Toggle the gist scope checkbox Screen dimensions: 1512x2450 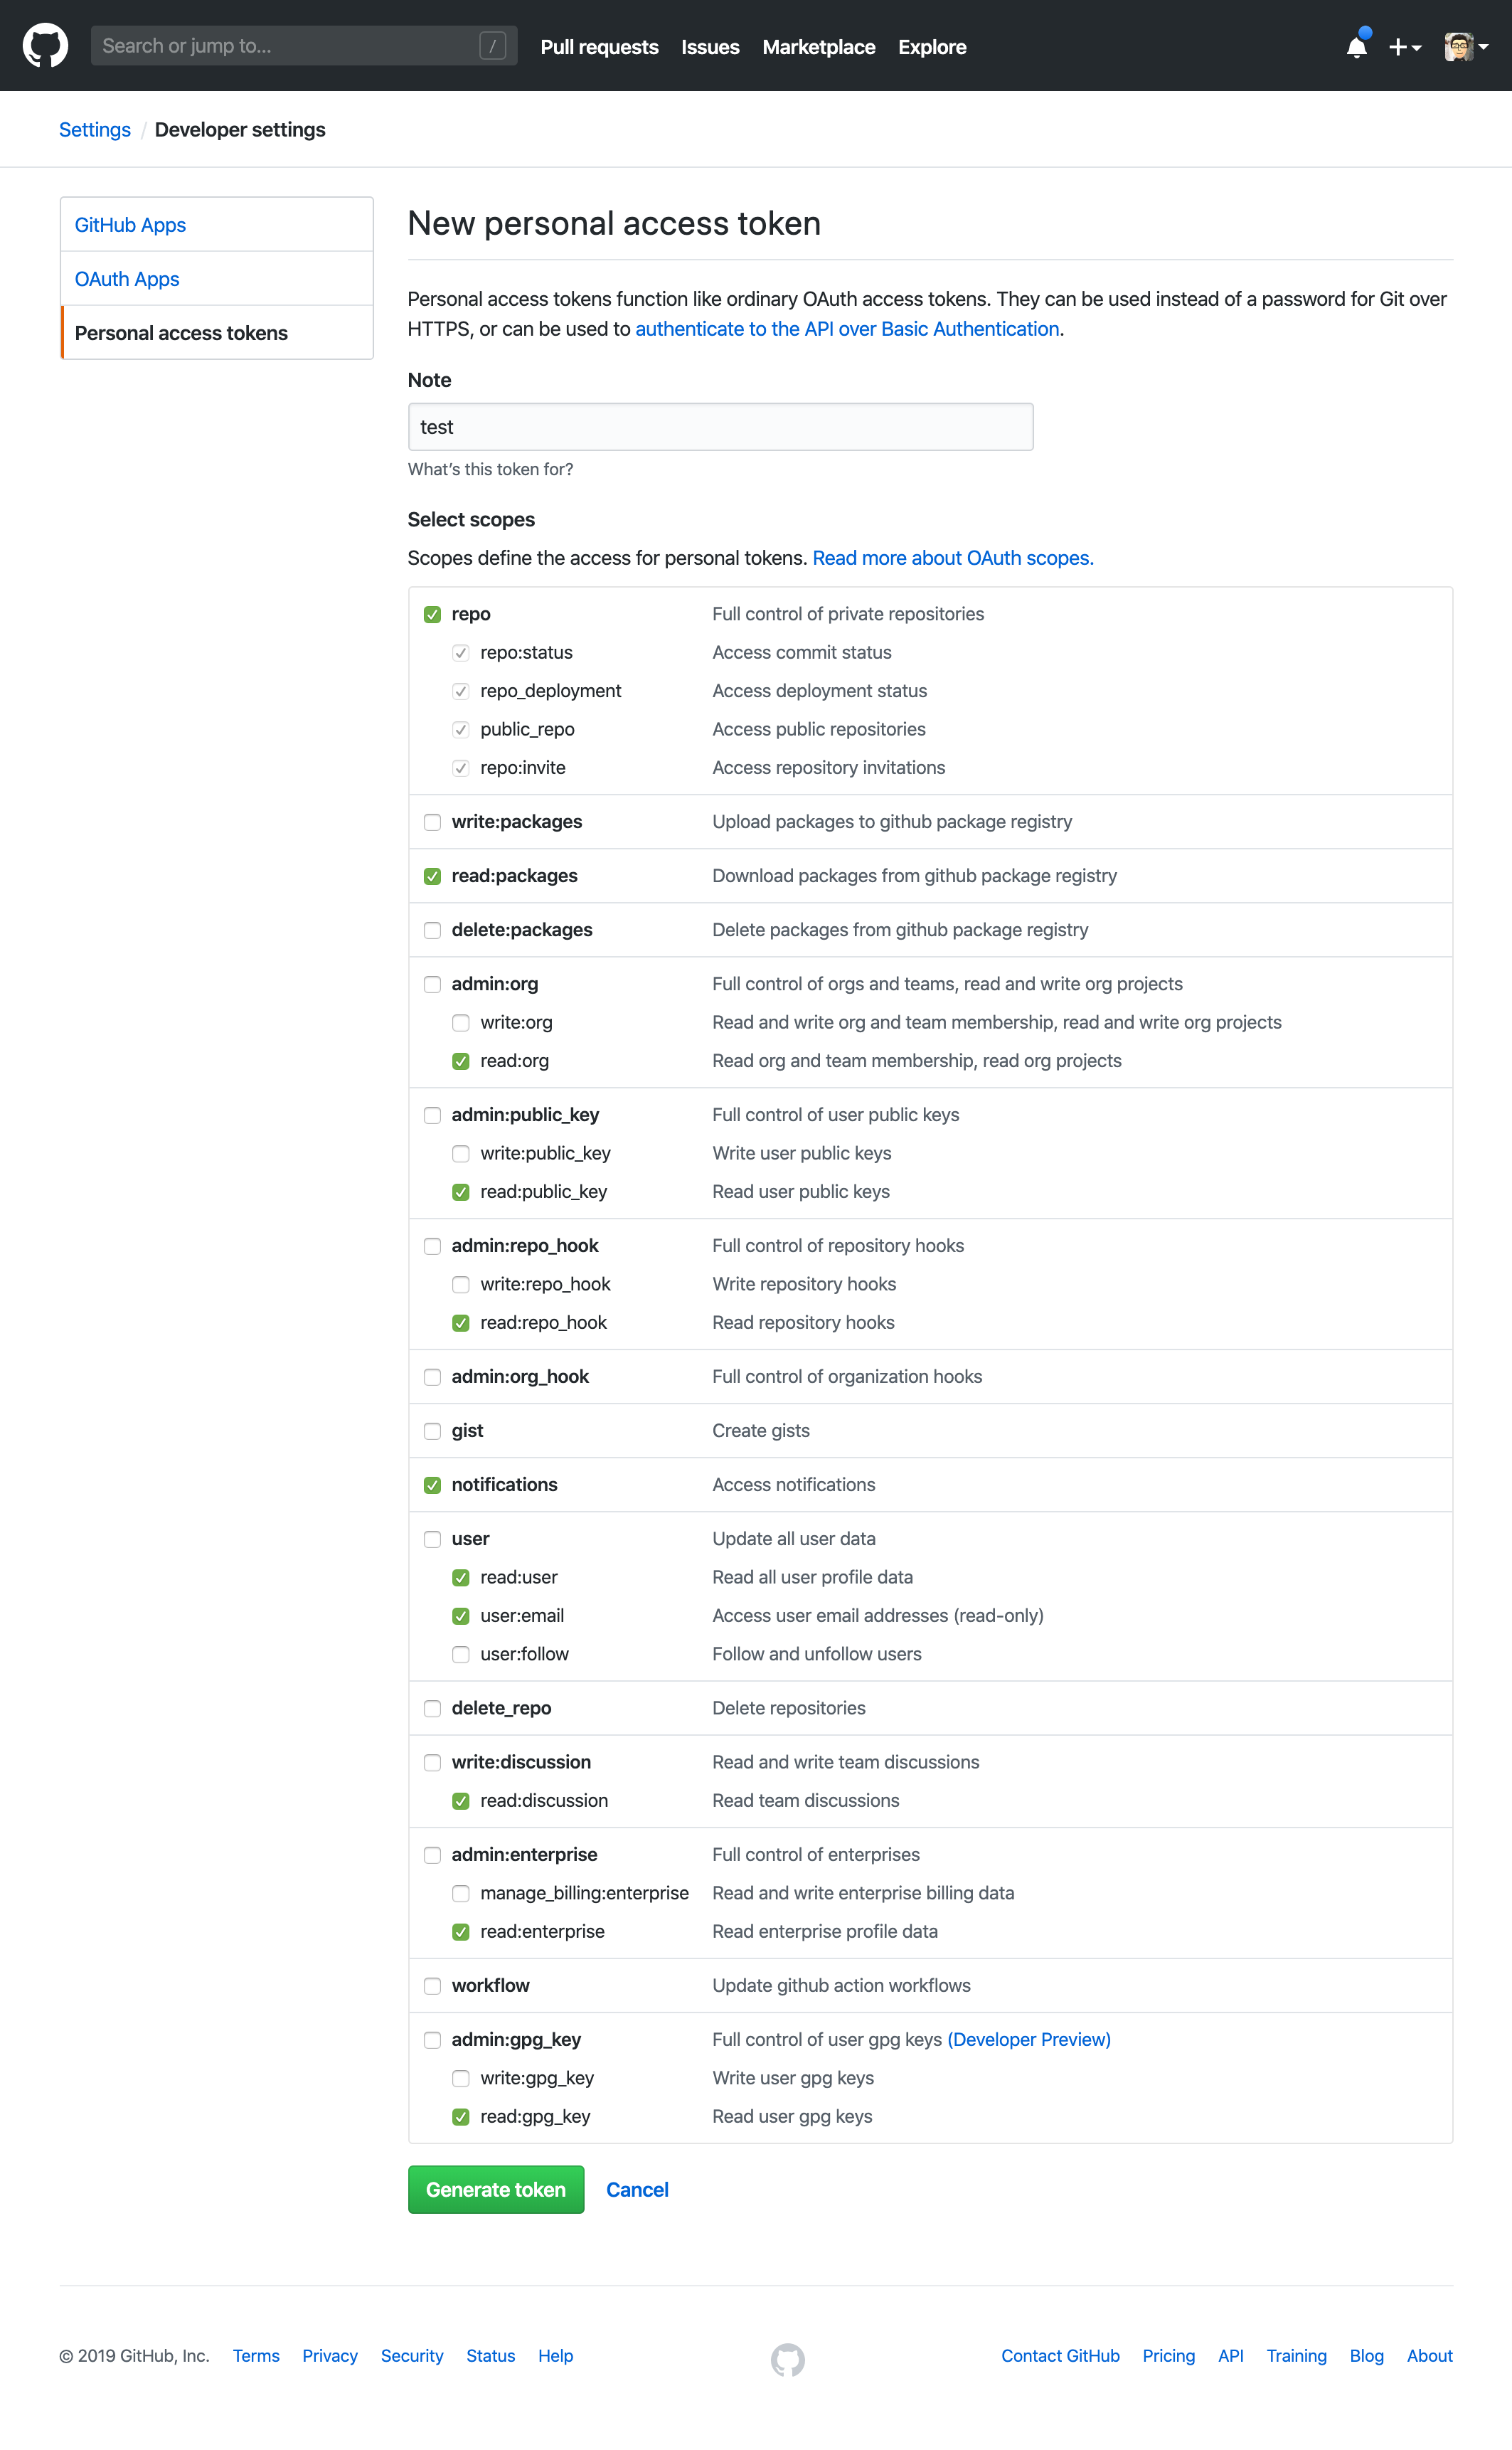tap(432, 1431)
